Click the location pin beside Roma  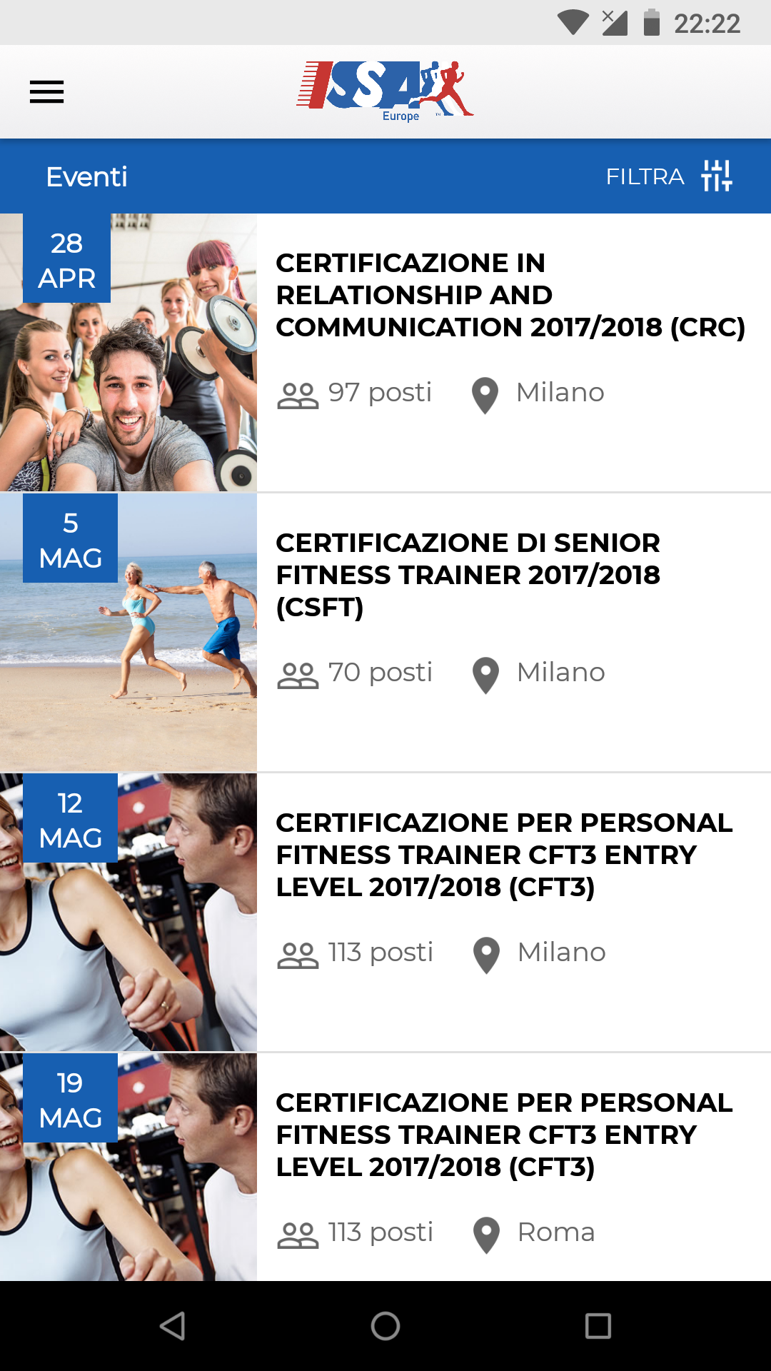(x=487, y=1235)
